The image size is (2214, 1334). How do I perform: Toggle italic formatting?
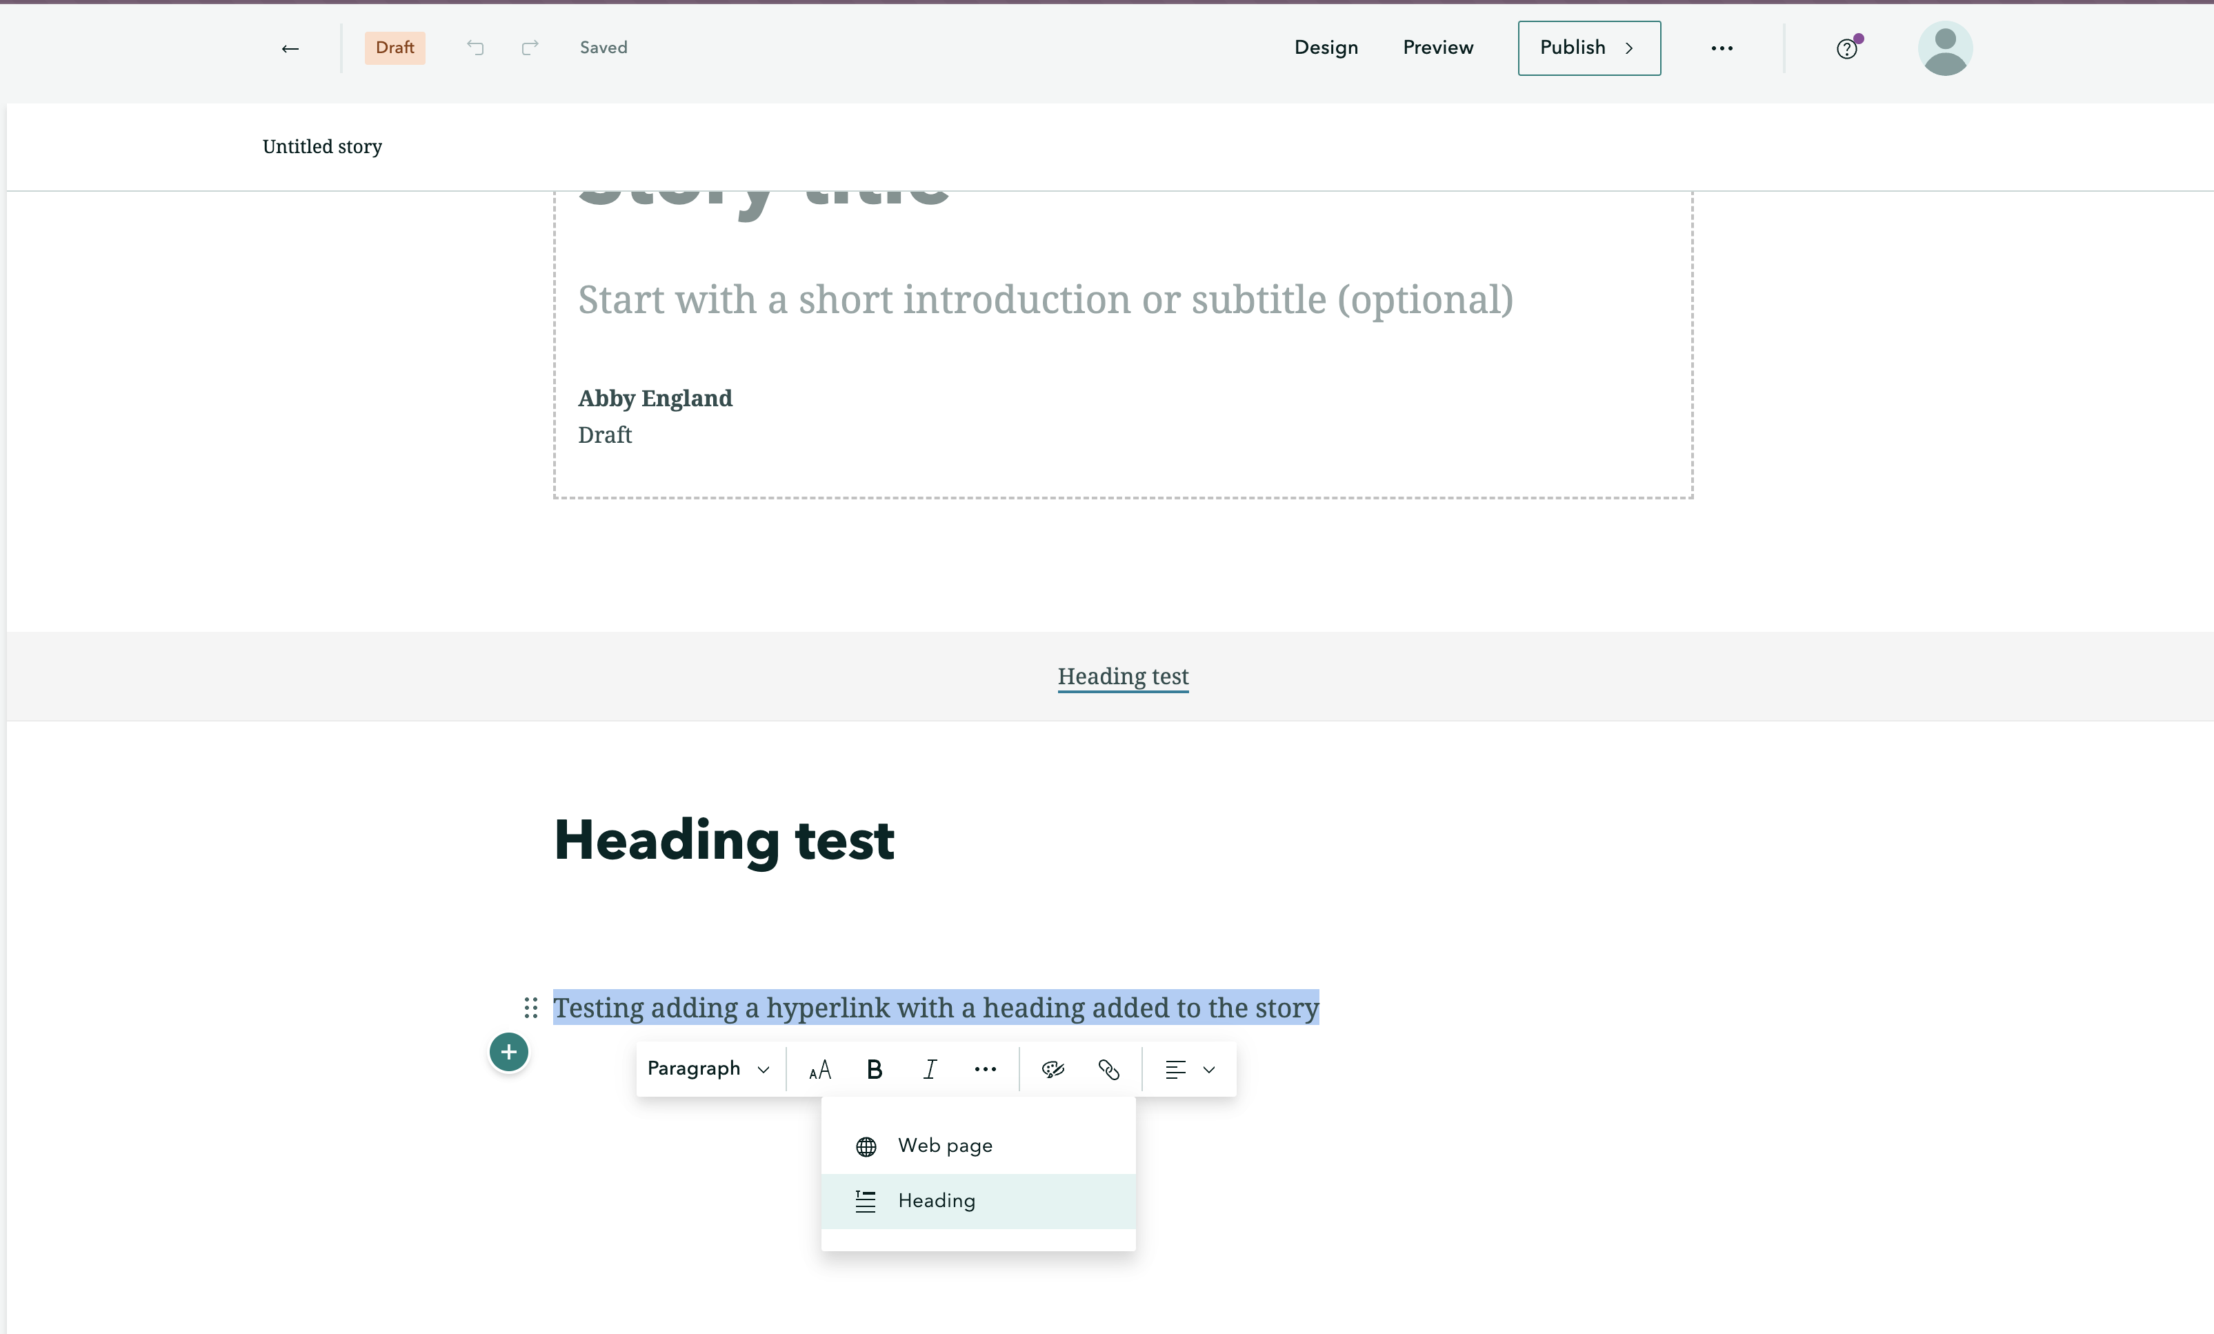pyautogui.click(x=930, y=1069)
